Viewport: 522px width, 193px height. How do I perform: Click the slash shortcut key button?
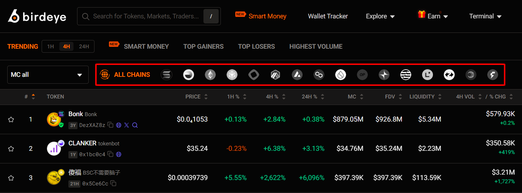pos(211,16)
